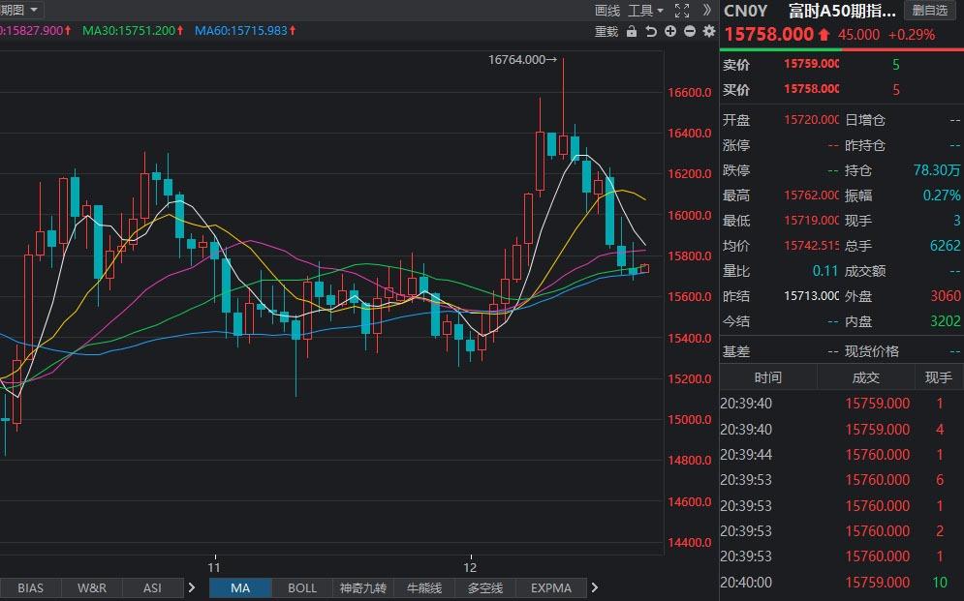964x601 pixels.
Task: Click the lock chart icon
Action: click(632, 31)
